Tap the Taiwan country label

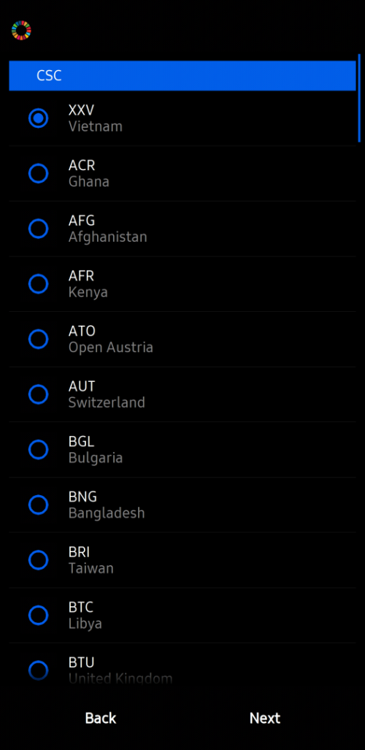91,568
